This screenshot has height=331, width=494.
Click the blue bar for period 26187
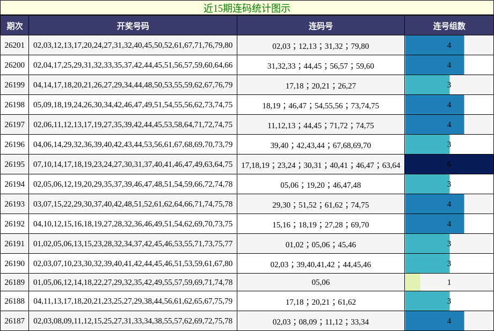434,321
